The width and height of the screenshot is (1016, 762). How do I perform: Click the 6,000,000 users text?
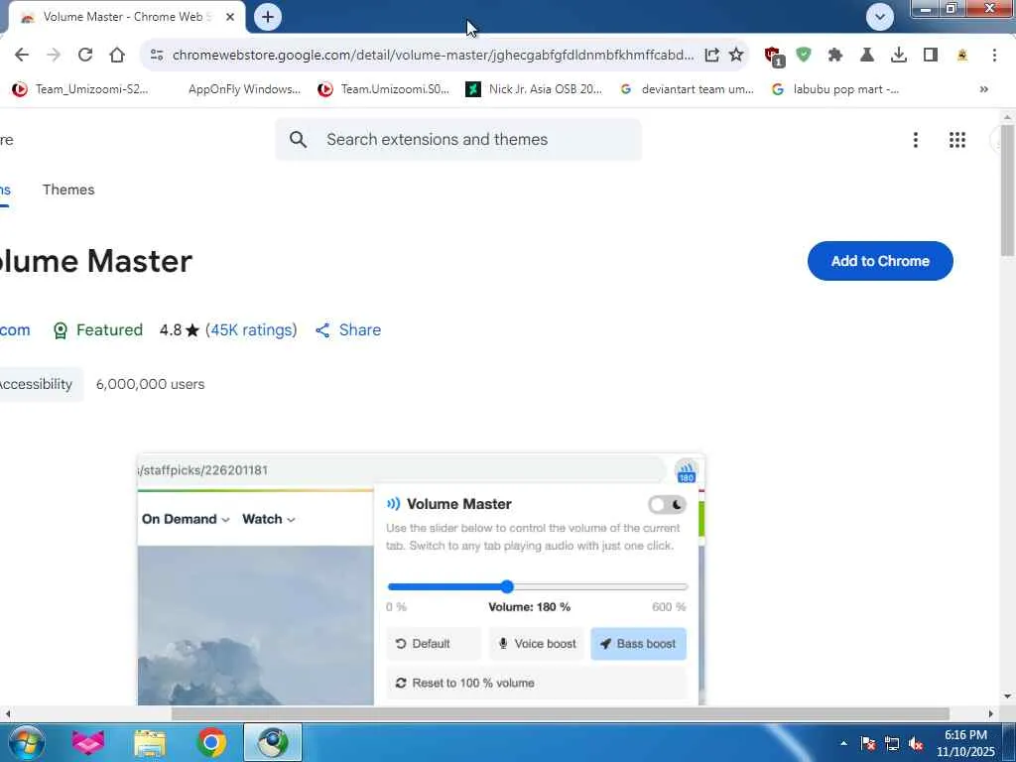(151, 384)
